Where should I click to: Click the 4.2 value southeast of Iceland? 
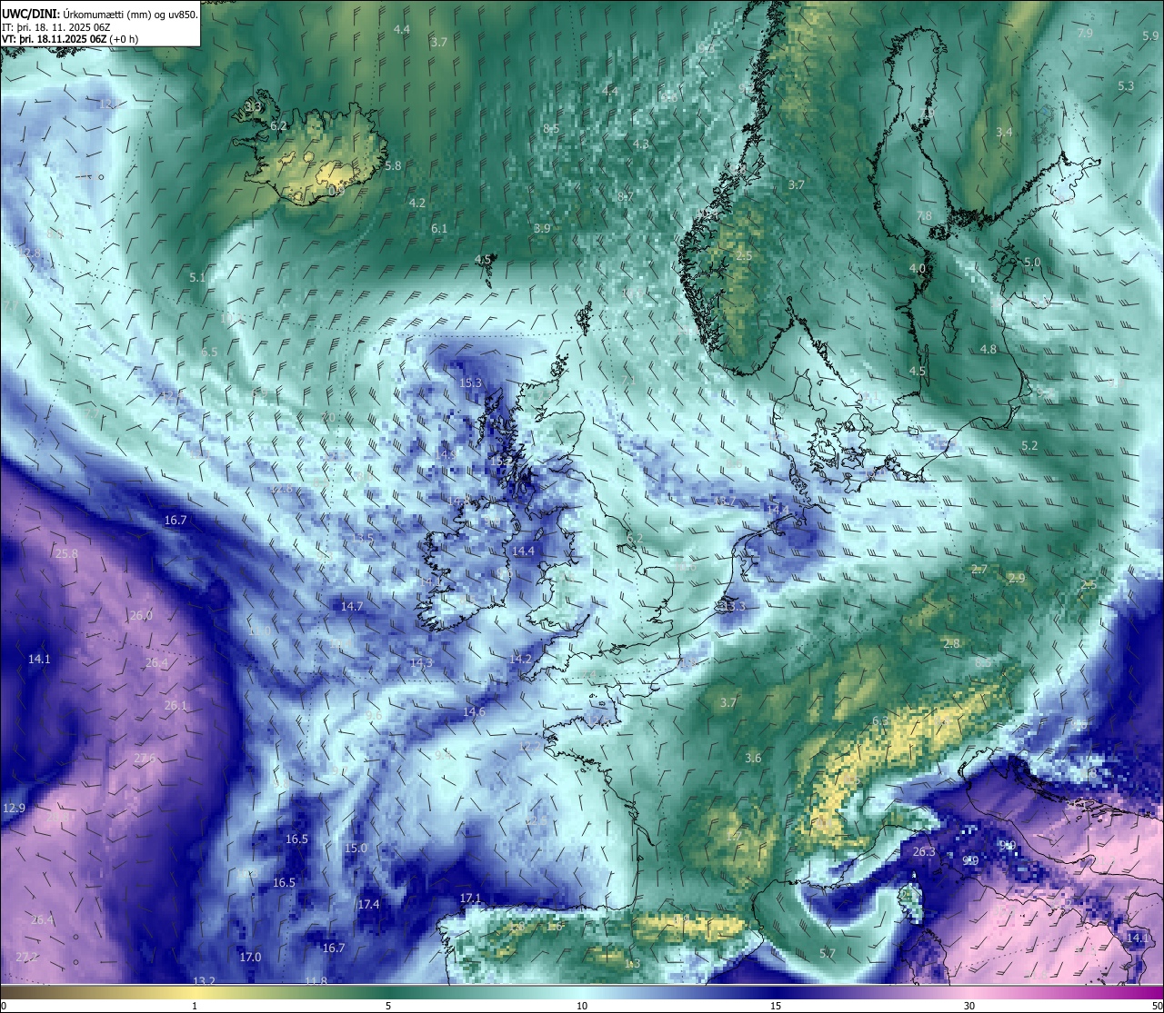417,203
